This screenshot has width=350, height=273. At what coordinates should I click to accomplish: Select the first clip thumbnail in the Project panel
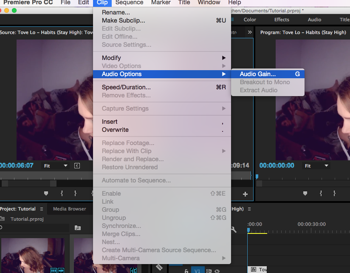33,255
